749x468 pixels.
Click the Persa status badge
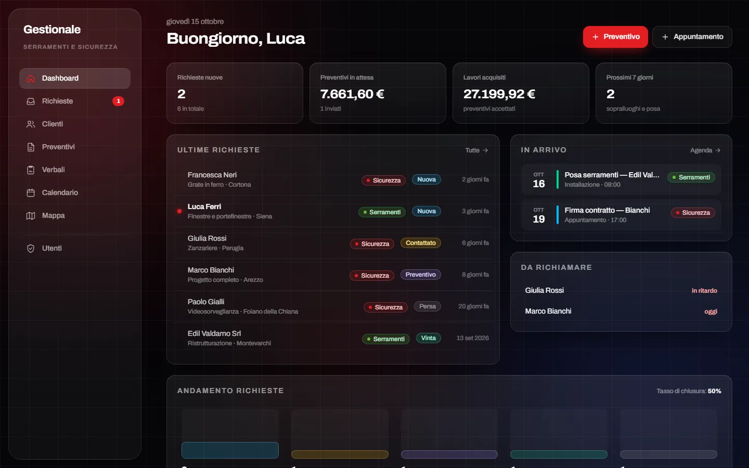[x=428, y=306]
